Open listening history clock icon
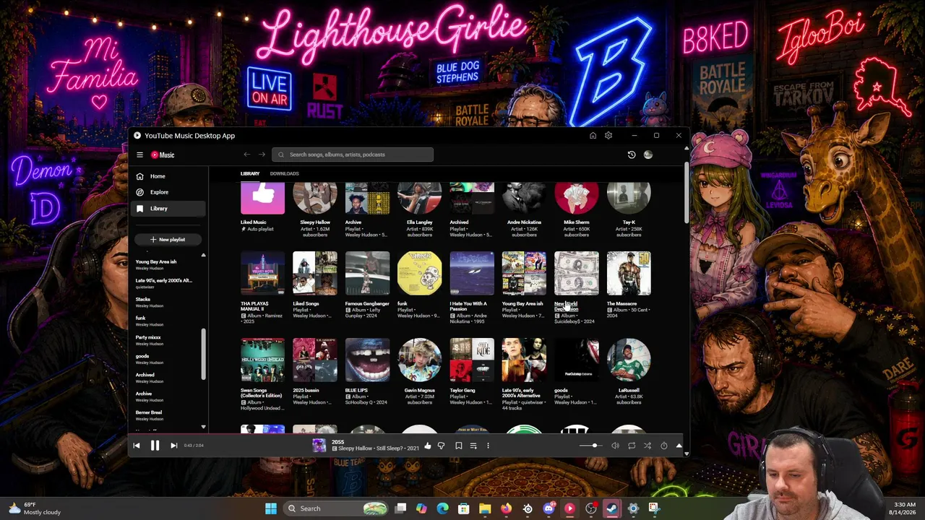 632,155
